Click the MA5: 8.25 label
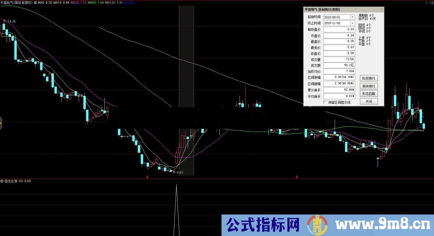 click(x=45, y=3)
